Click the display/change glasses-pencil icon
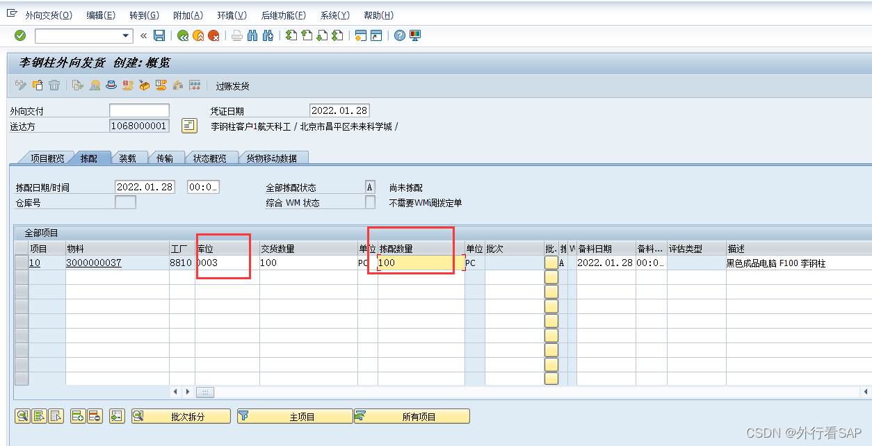This screenshot has width=872, height=446. coord(21,85)
